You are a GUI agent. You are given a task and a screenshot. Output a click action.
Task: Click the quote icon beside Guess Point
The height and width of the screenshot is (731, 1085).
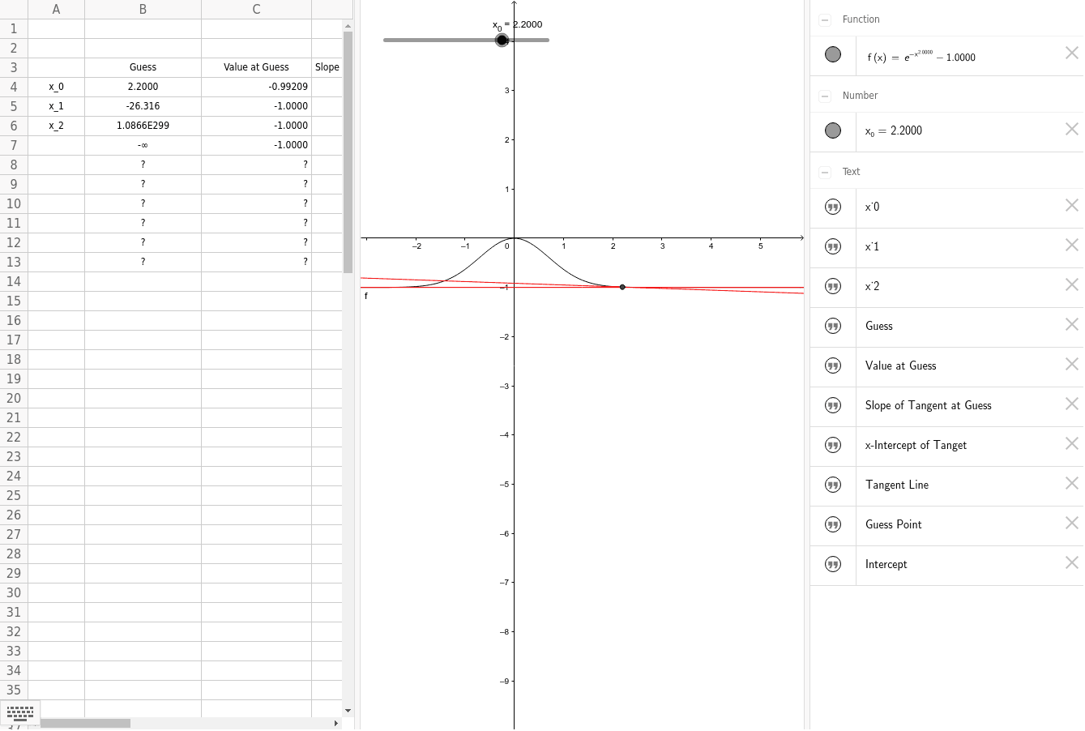tap(832, 524)
